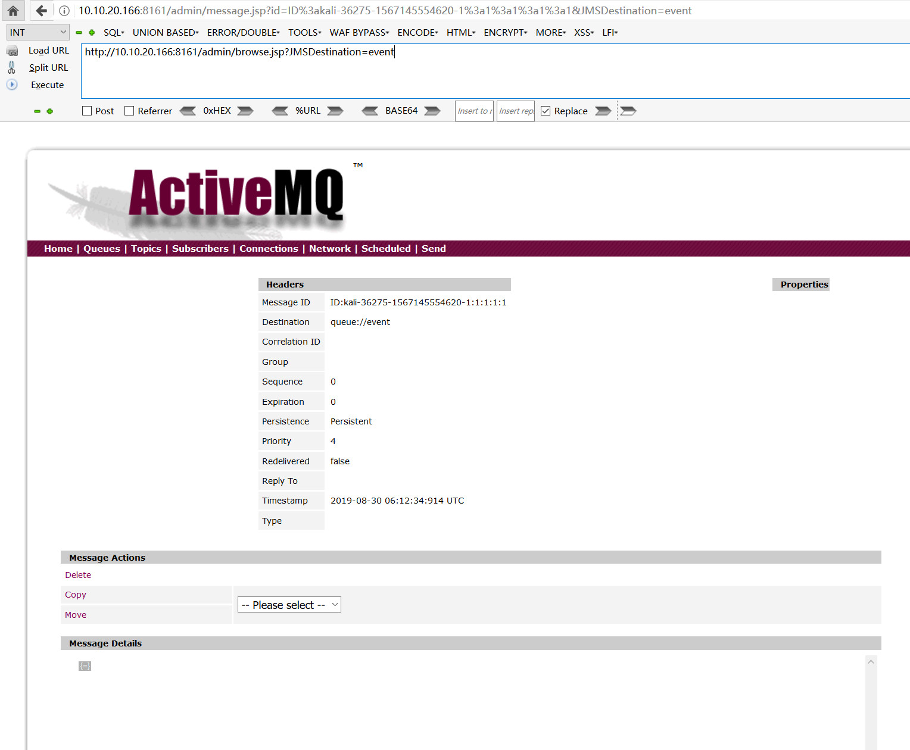Image resolution: width=910 pixels, height=750 pixels.
Task: Click the message details format icon
Action: [85, 666]
